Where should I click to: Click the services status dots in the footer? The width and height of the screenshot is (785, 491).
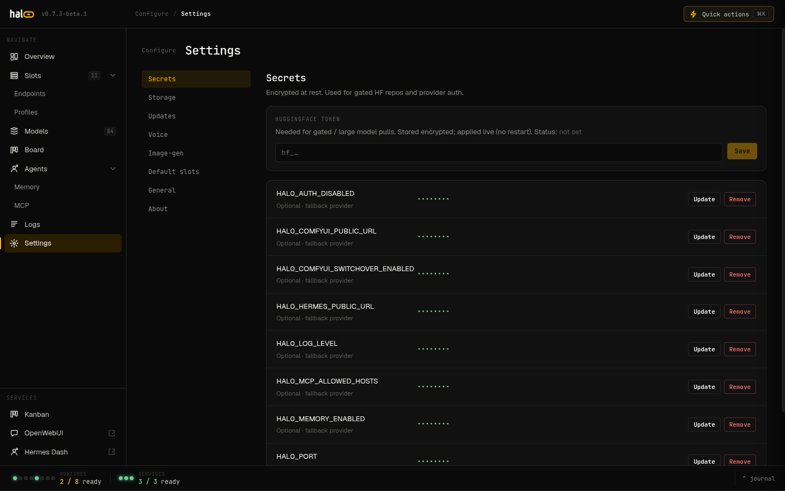point(126,478)
